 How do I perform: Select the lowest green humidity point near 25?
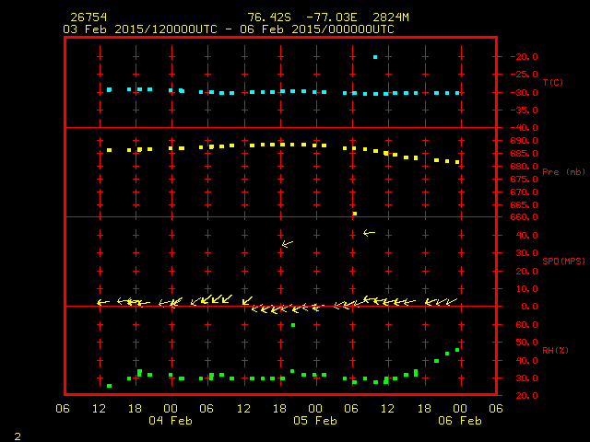[110, 386]
